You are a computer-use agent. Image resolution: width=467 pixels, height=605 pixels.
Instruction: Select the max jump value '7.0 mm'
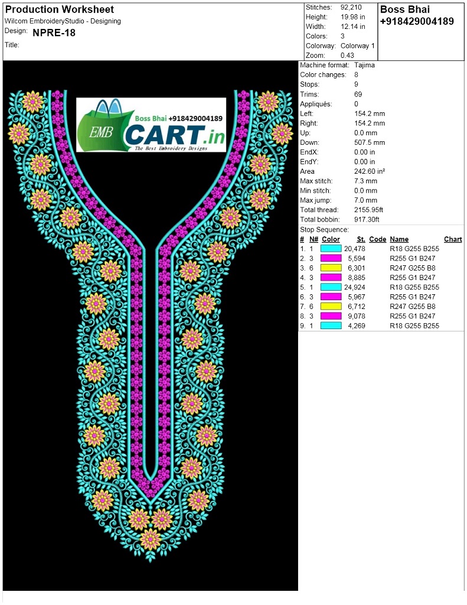[365, 201]
